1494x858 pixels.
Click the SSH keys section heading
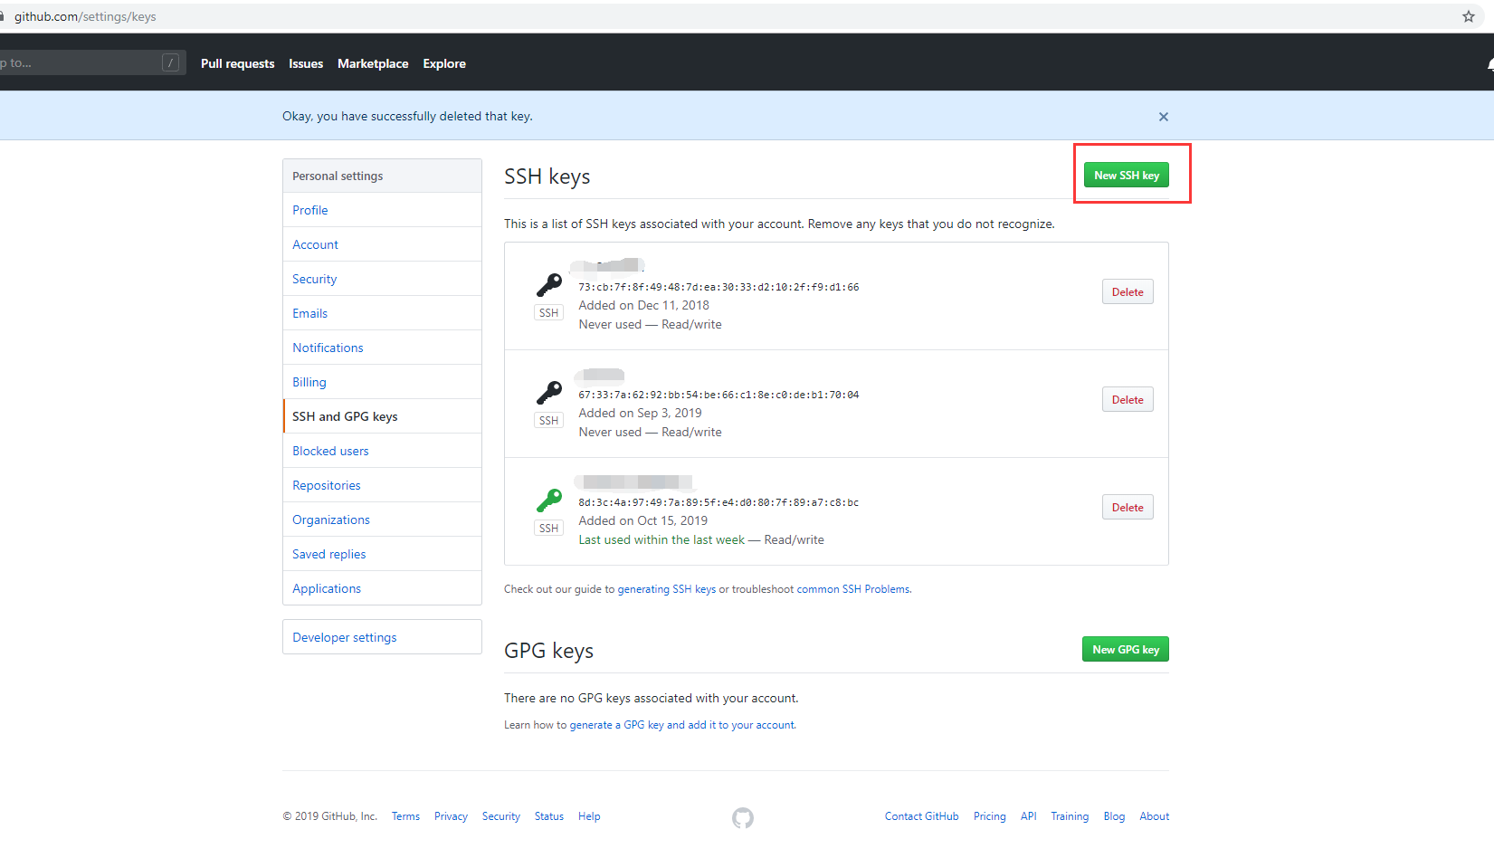point(547,176)
